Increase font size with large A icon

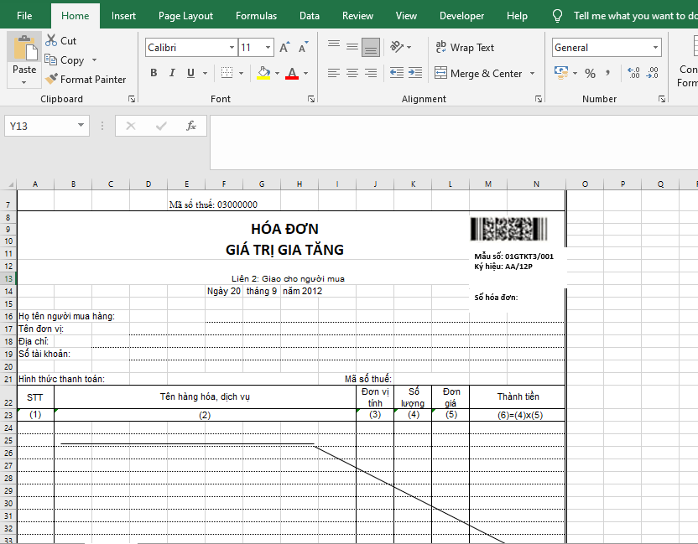[285, 48]
